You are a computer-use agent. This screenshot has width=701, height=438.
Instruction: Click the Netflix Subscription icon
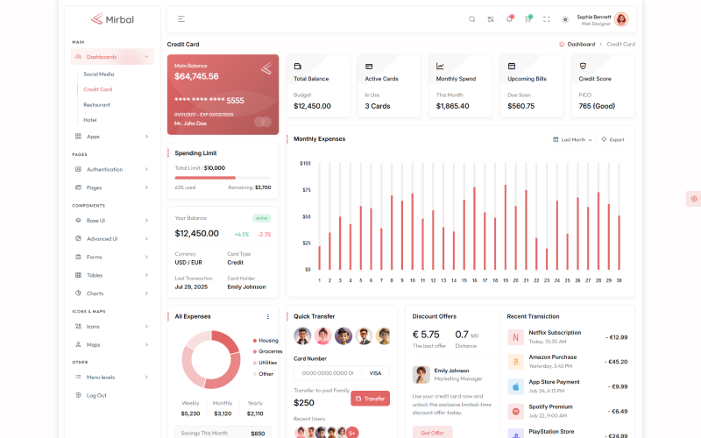[515, 336]
